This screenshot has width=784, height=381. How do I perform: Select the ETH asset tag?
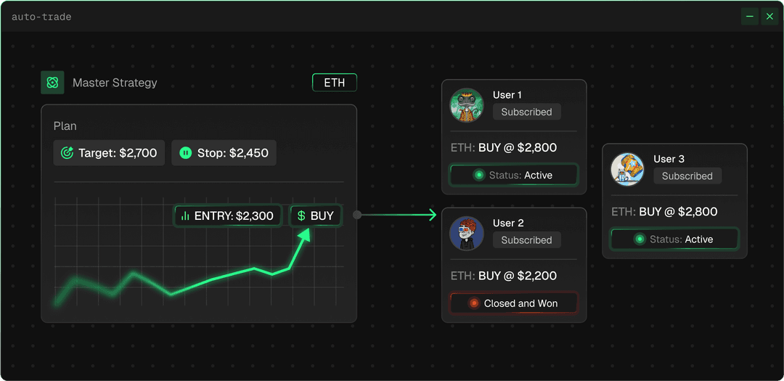(335, 83)
